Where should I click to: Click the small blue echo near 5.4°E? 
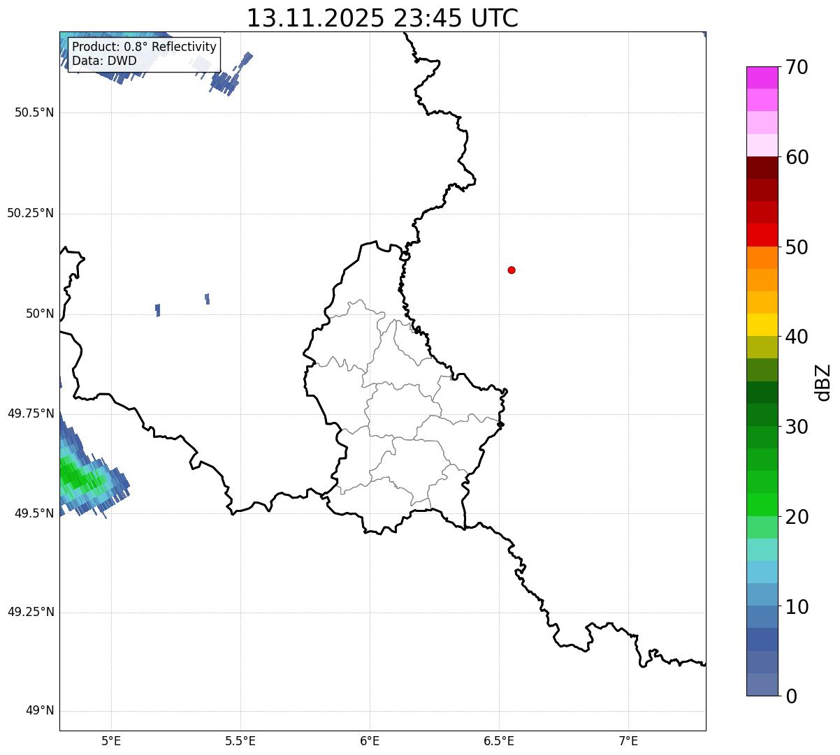click(x=208, y=299)
